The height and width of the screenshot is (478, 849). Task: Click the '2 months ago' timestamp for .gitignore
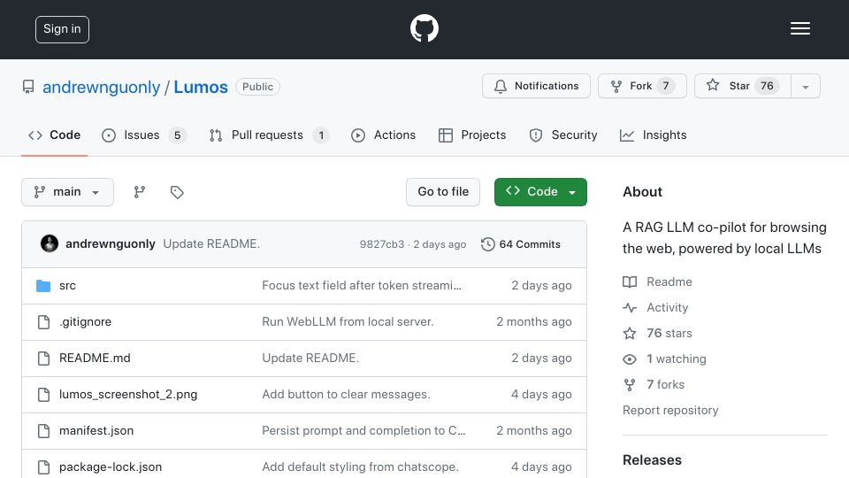click(534, 322)
